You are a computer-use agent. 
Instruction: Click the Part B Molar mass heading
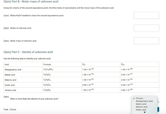click(x=31, y=1)
